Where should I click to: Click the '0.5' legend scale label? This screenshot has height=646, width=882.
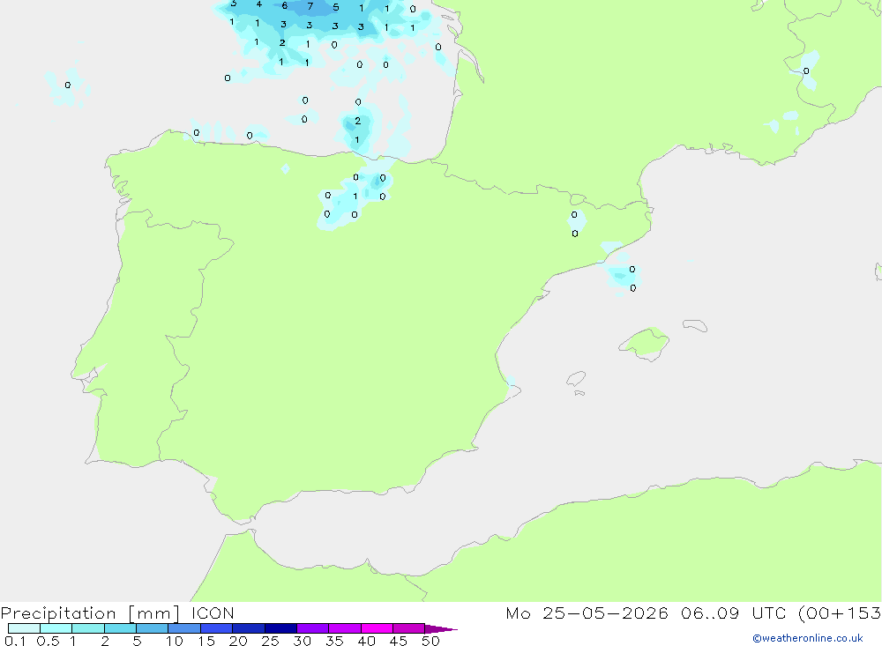click(48, 641)
